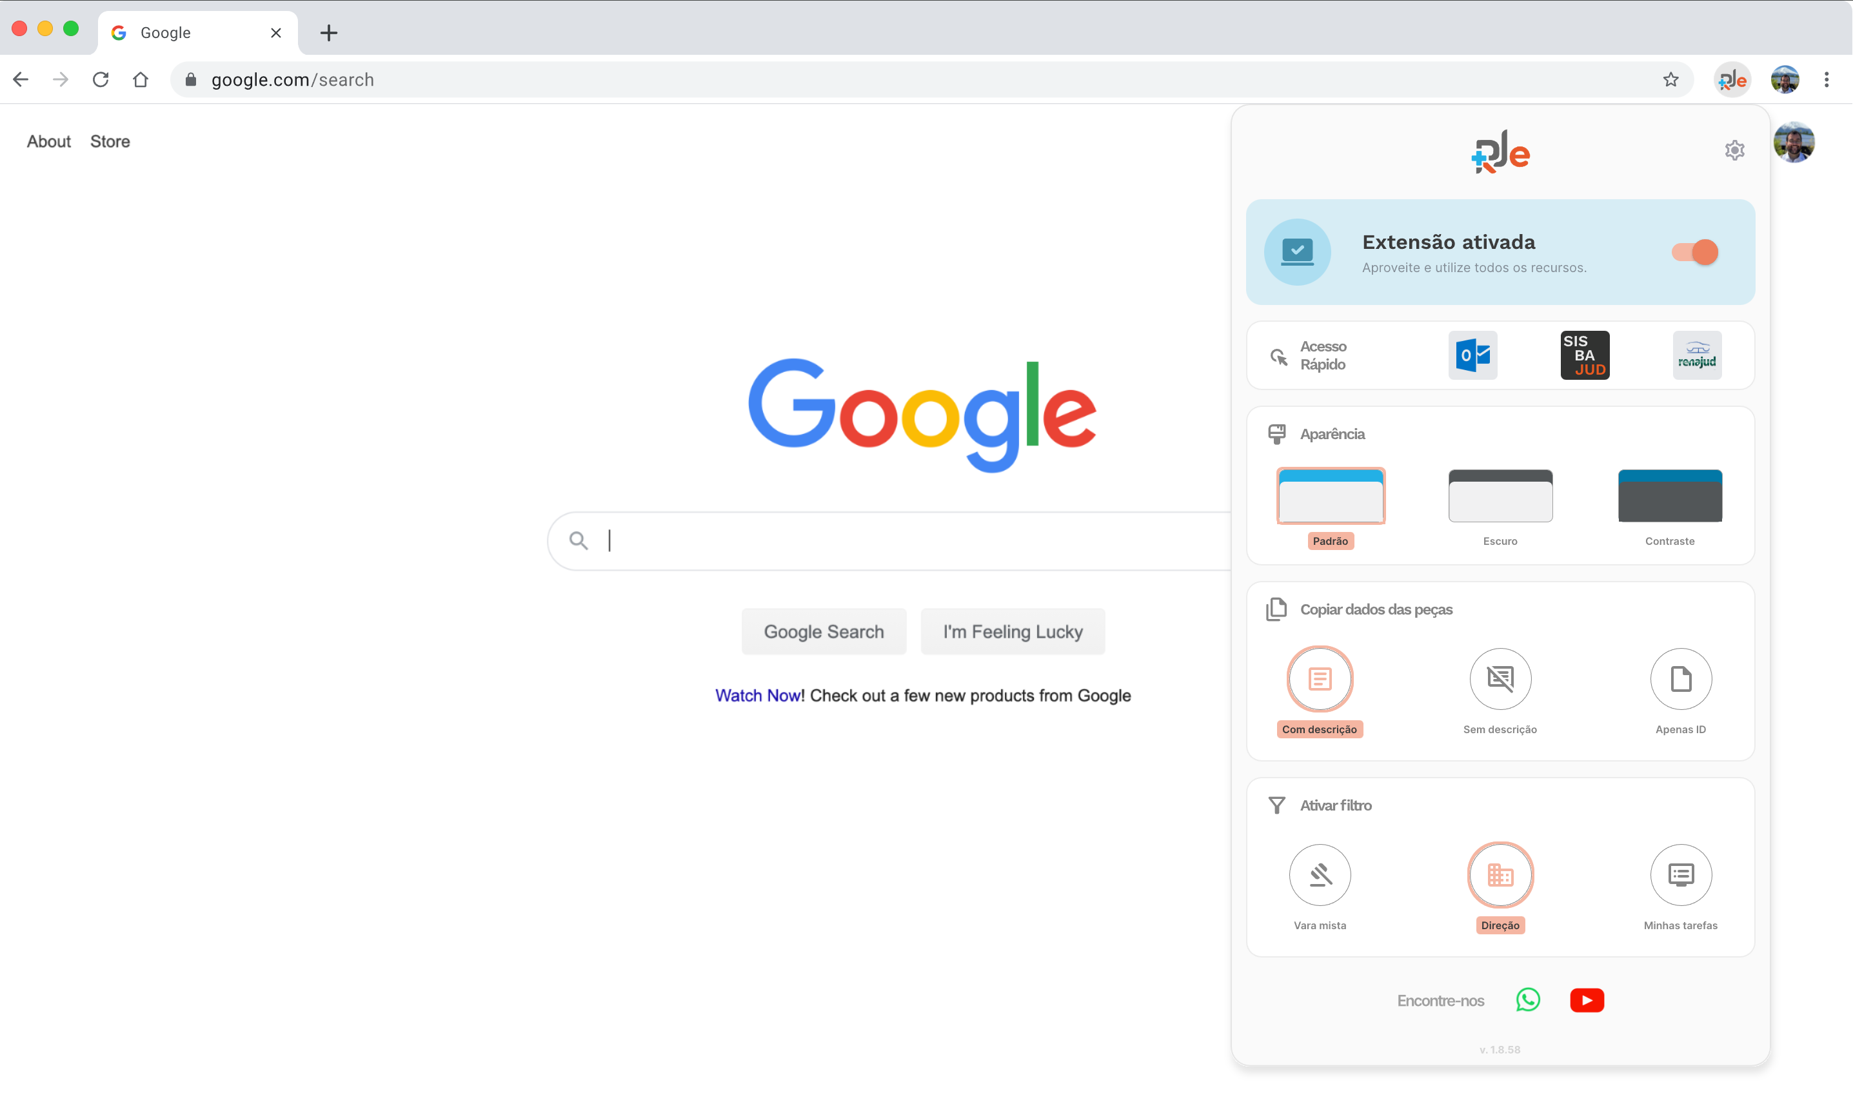This screenshot has height=1111, width=1853.
Task: Click I'm Feeling Lucky button
Action: coord(1012,632)
